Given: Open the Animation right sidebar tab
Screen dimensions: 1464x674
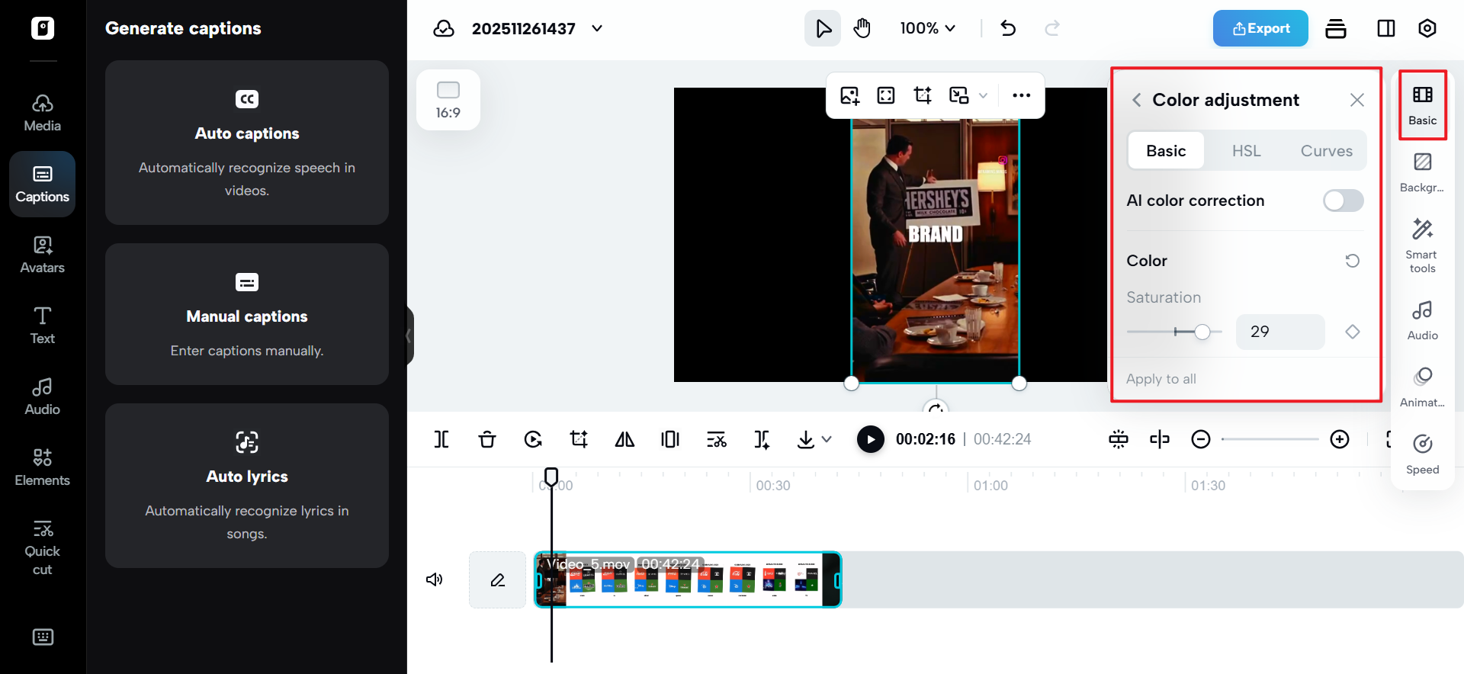Looking at the screenshot, I should coord(1423,387).
